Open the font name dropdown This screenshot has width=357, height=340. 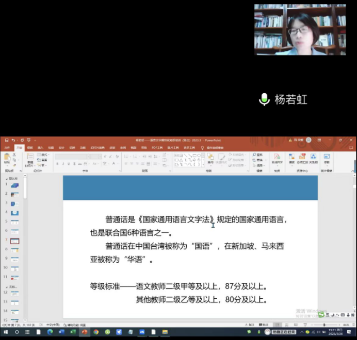(x=70, y=156)
